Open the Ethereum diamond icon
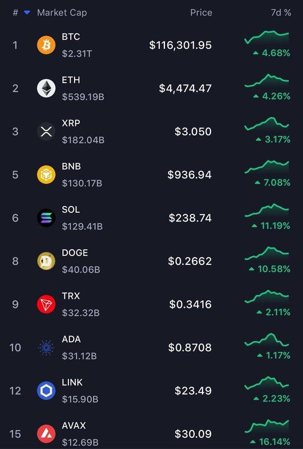 click(46, 88)
